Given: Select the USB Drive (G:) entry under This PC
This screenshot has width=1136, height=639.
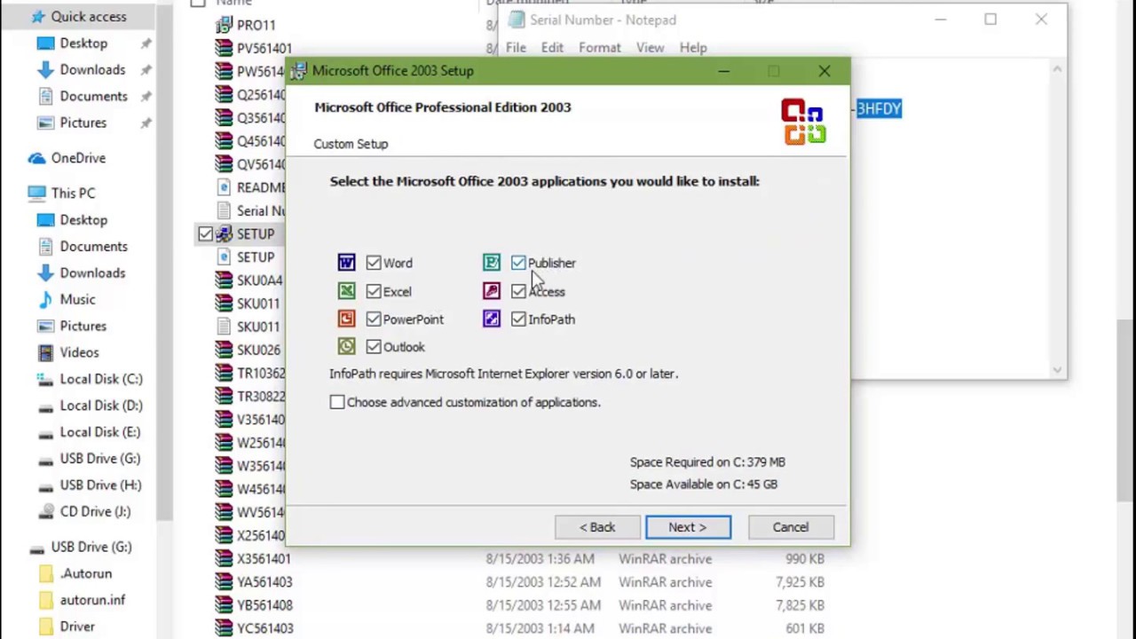Looking at the screenshot, I should pyautogui.click(x=100, y=458).
